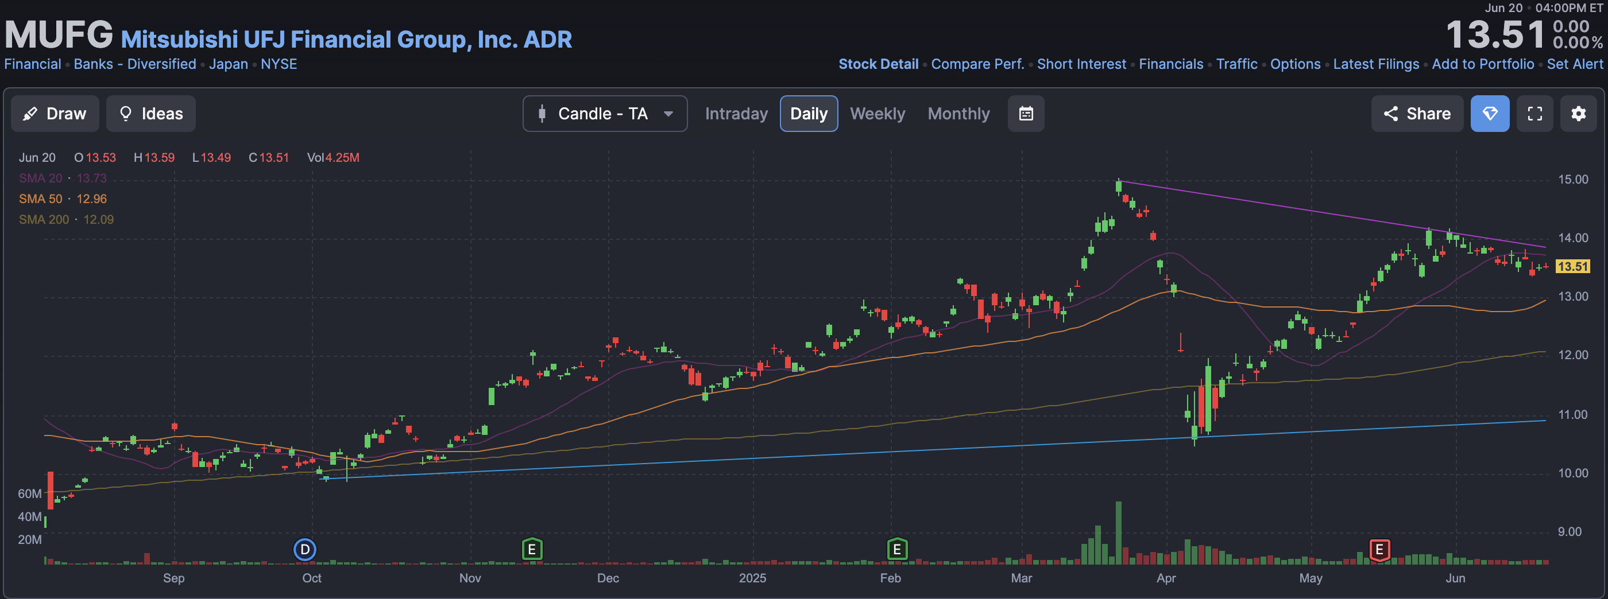This screenshot has width=1608, height=599.
Task: Click the 2025 label on the time axis
Action: (752, 578)
